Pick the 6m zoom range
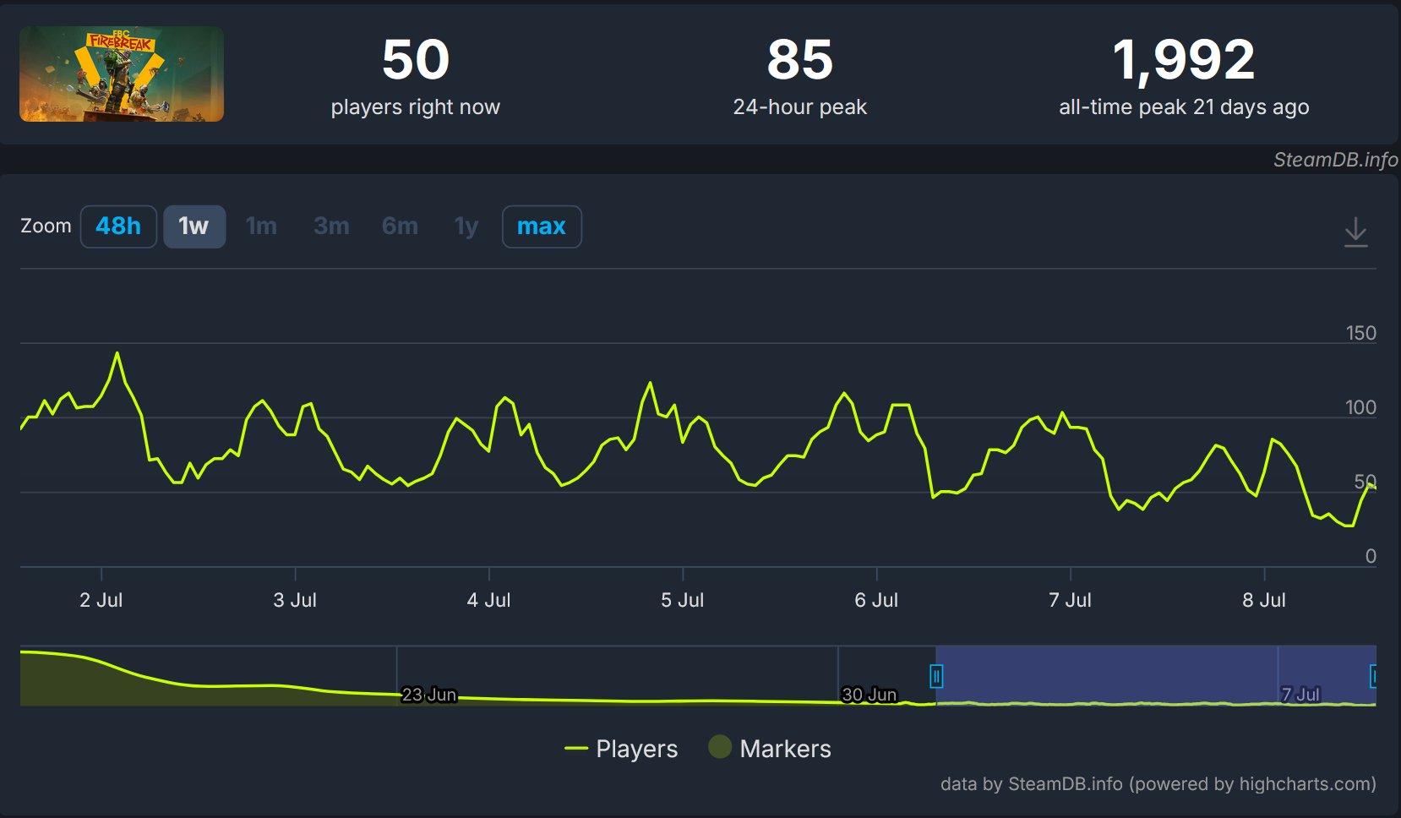The image size is (1401, 818). (x=400, y=226)
